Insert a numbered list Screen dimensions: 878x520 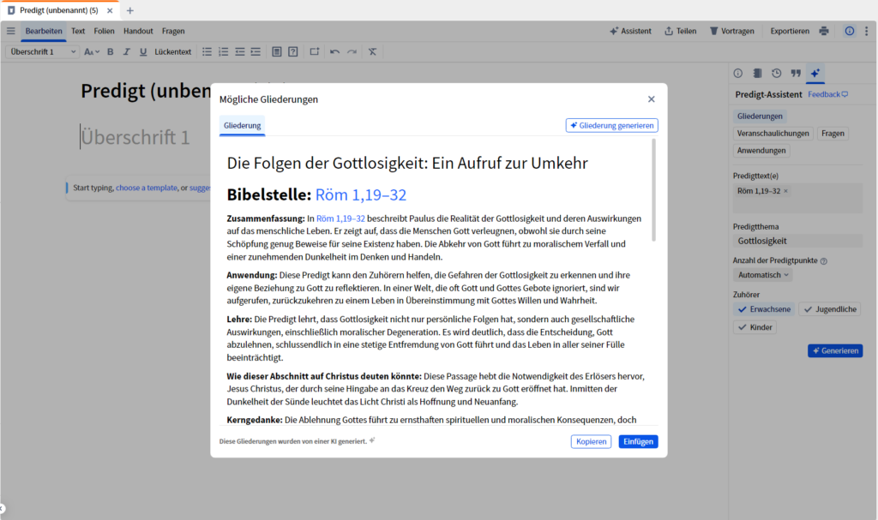coord(224,51)
